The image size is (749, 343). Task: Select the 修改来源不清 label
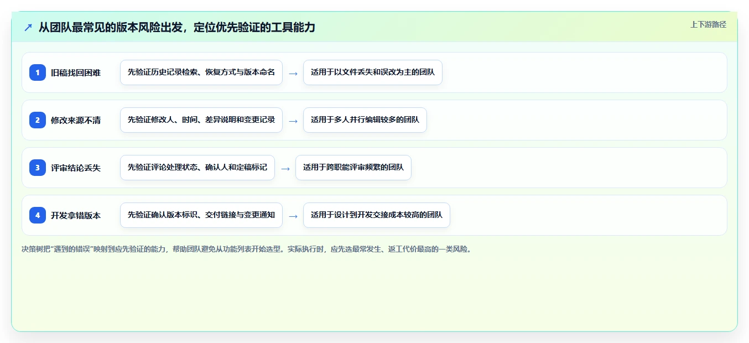[76, 120]
